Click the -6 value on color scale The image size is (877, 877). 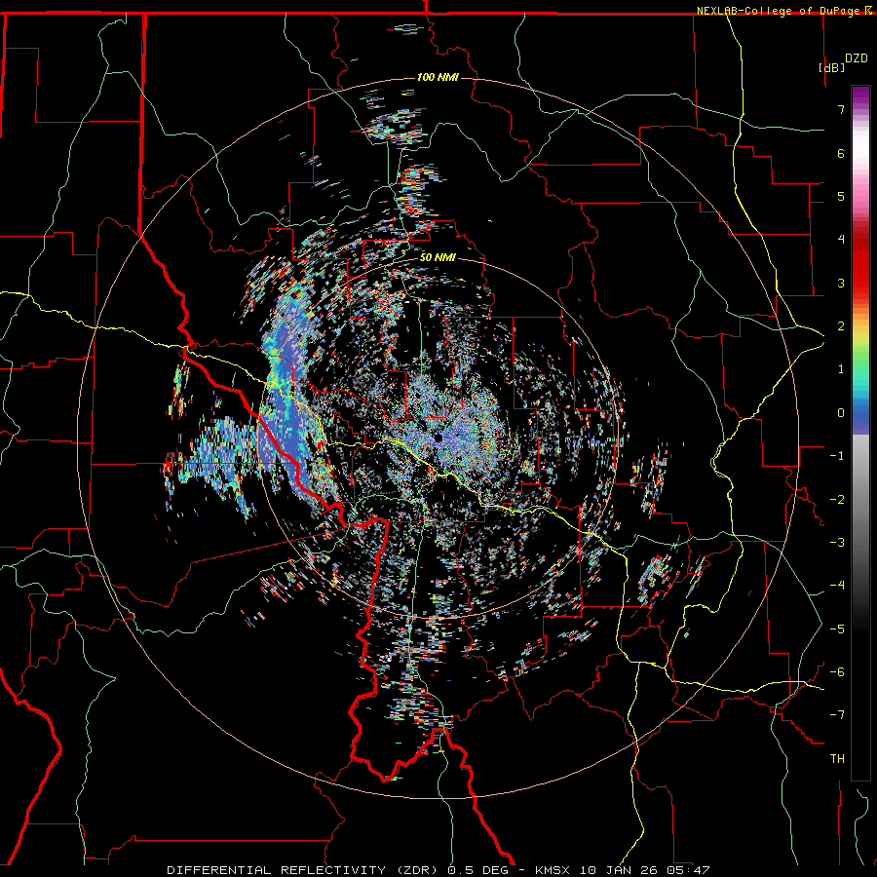click(837, 671)
